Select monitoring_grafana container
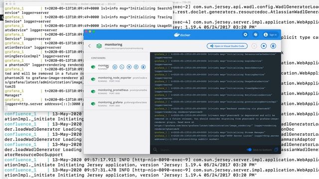This screenshot has height=179, width=319. [x=117, y=104]
